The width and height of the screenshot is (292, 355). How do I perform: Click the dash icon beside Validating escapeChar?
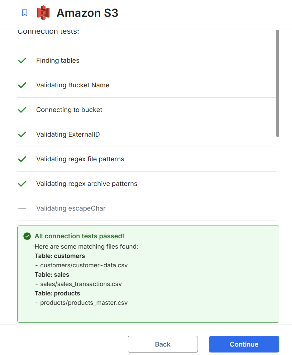tap(22, 208)
